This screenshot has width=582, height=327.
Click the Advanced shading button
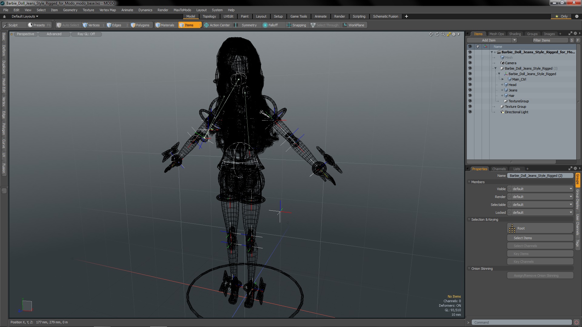click(x=54, y=34)
